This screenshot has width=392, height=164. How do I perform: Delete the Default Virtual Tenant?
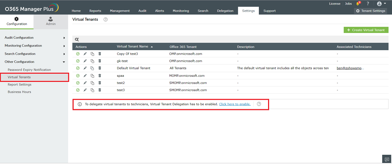coord(100,68)
